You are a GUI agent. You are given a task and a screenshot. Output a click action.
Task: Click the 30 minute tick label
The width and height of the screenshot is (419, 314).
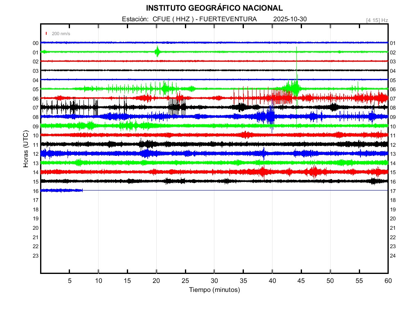[x=214, y=280]
